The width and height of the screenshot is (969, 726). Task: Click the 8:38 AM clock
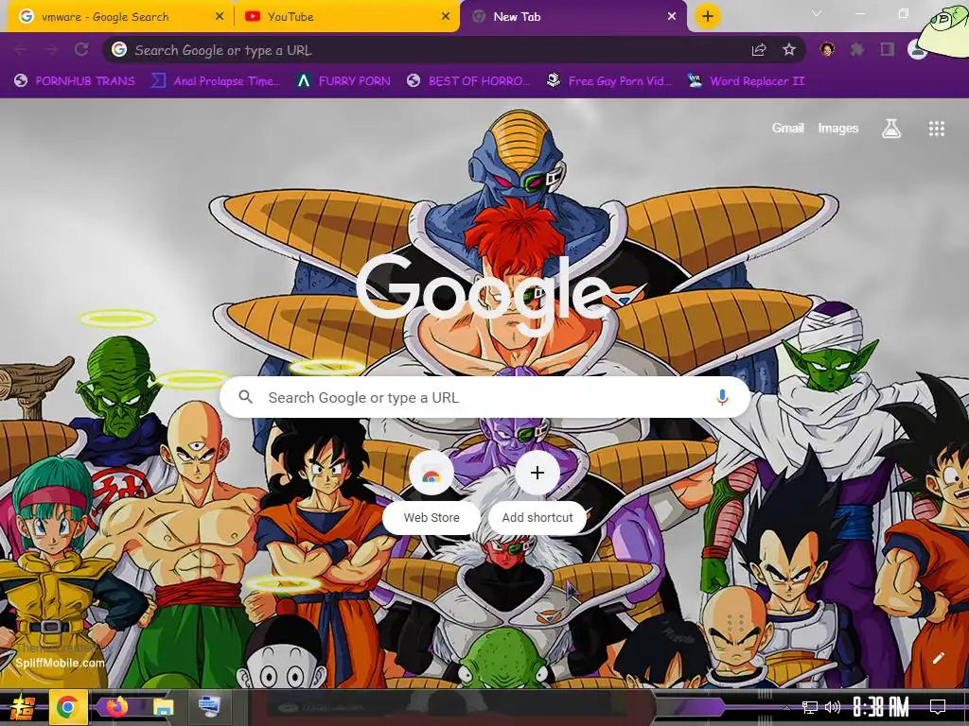(881, 707)
